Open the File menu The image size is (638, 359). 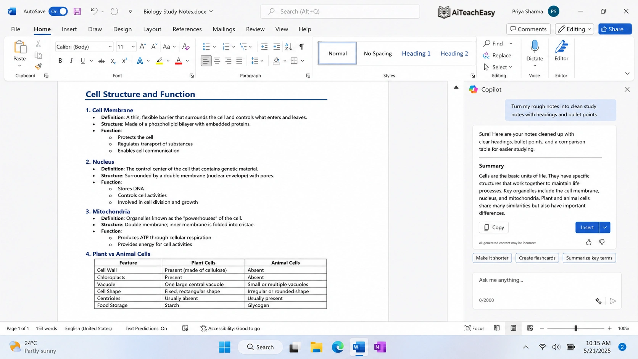[16, 29]
